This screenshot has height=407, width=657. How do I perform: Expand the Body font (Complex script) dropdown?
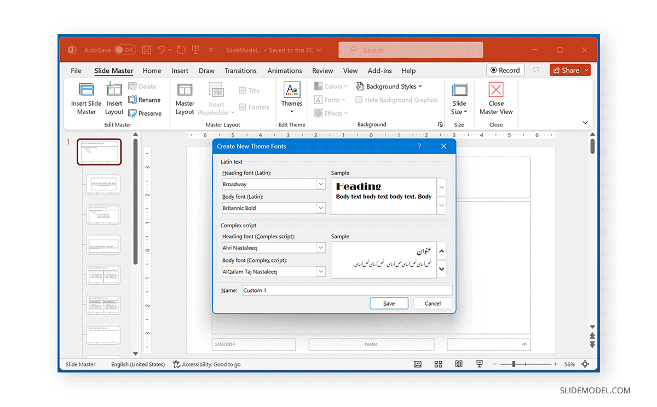coord(322,271)
